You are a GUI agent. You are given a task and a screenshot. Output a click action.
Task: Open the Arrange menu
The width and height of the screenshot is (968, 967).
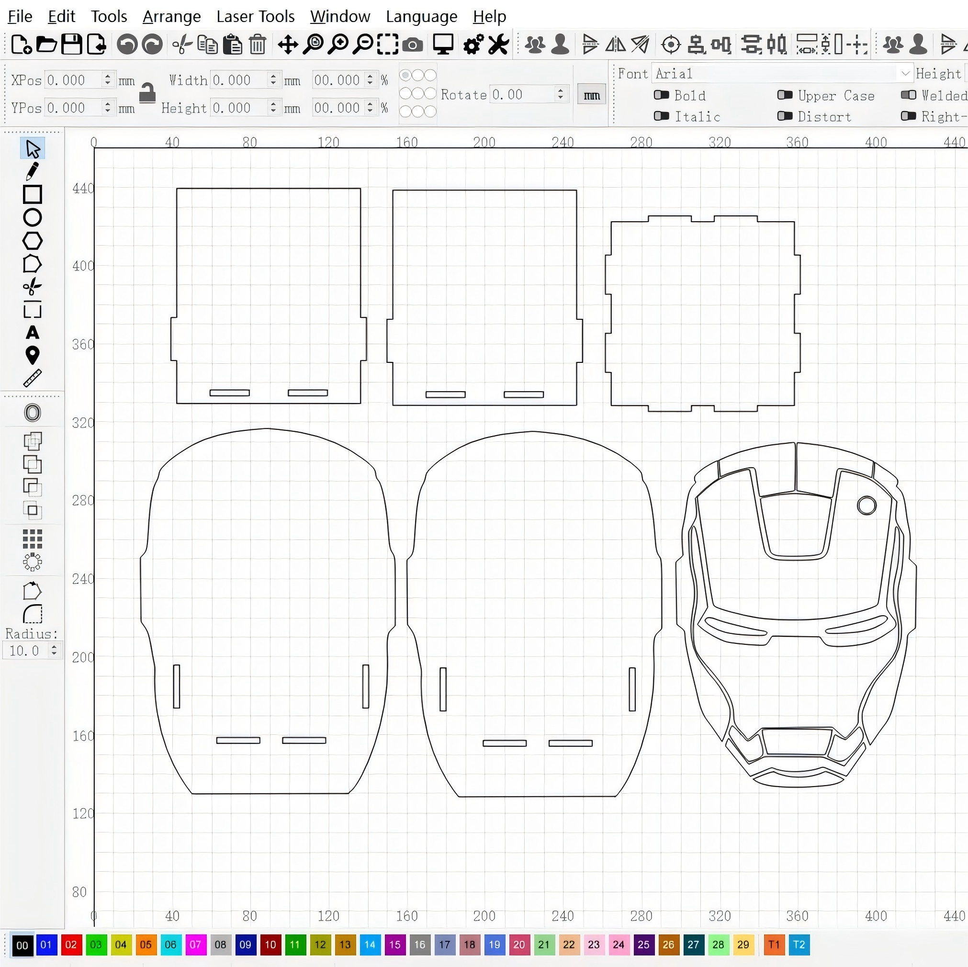coord(171,17)
